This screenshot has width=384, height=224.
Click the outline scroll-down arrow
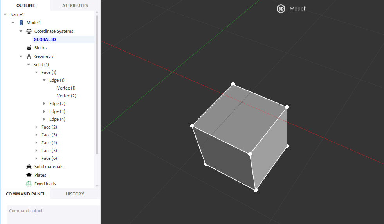pyautogui.click(x=97, y=186)
